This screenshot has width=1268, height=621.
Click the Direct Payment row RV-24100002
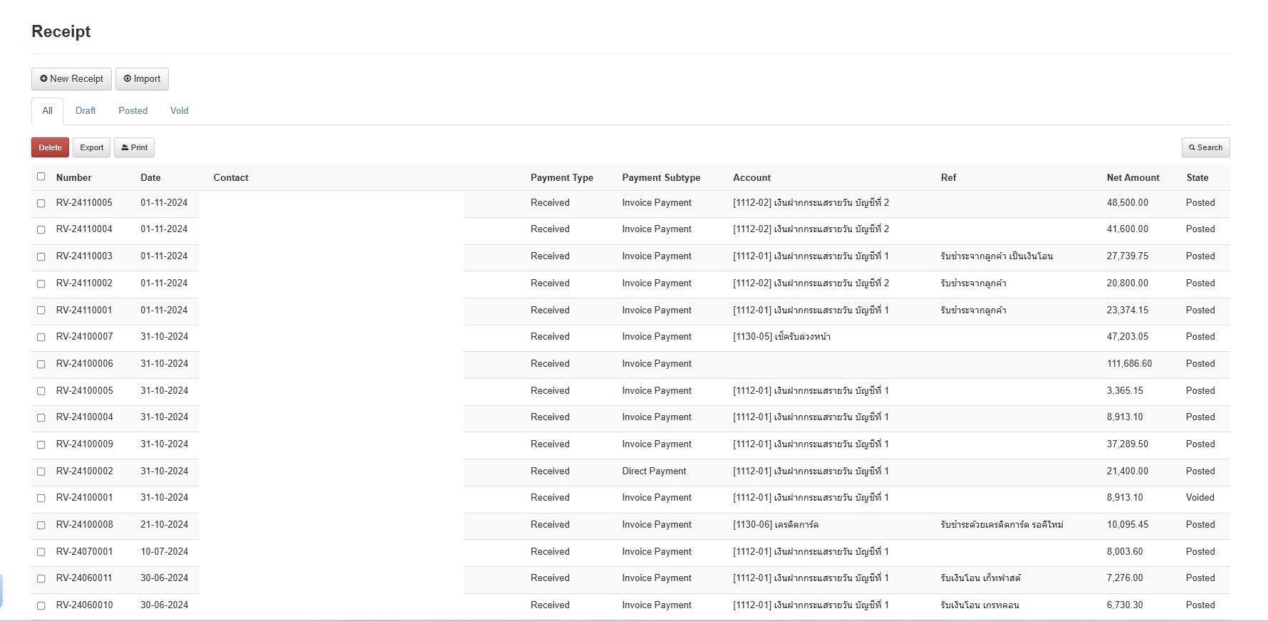653,471
